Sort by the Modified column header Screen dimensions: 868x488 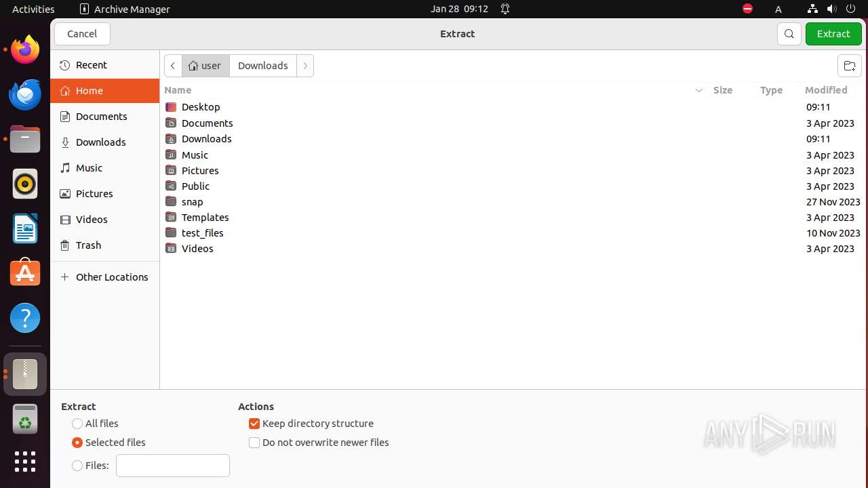(826, 90)
